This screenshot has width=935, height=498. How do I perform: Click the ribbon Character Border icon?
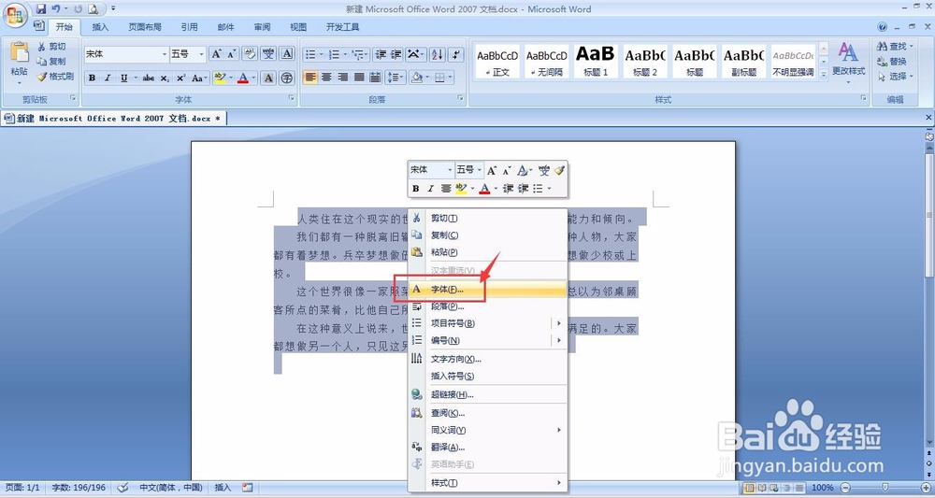click(287, 54)
